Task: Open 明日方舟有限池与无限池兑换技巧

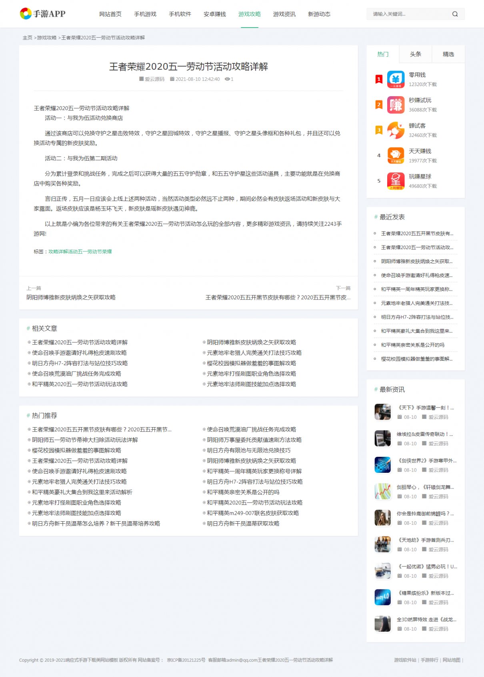Action: (248, 450)
